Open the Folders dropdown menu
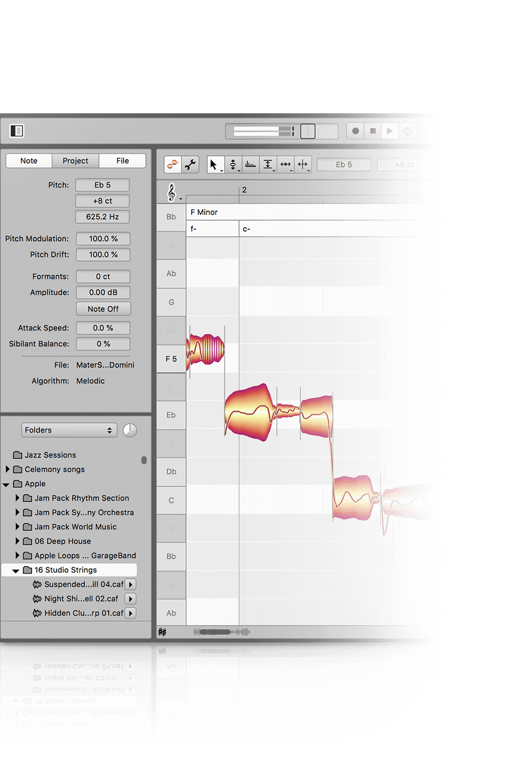The height and width of the screenshot is (764, 520). click(69, 430)
